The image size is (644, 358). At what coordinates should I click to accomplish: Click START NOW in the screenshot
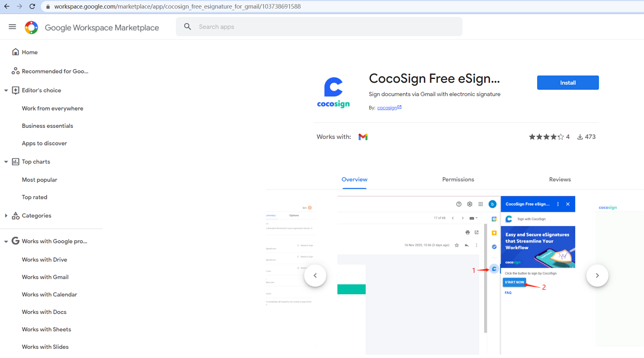point(514,282)
